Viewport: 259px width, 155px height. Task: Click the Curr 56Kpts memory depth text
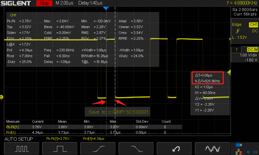(x=245, y=14)
